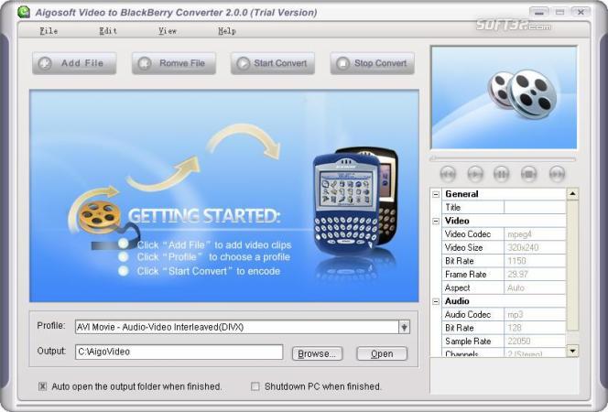The image size is (608, 412).
Task: Click the Output path input field
Action: click(x=179, y=352)
